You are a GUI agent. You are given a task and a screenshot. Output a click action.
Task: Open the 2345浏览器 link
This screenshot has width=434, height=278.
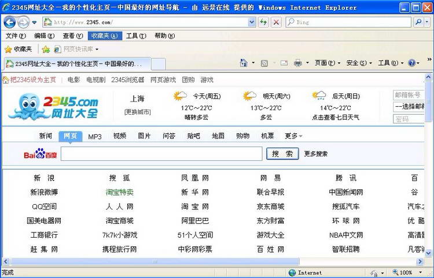click(x=128, y=80)
